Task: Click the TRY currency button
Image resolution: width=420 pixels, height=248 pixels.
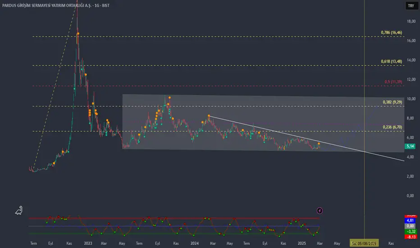Action: 411,5
